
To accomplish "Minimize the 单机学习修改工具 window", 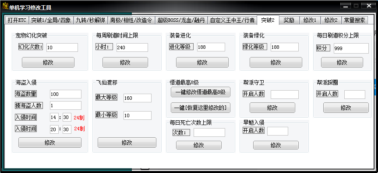I will [346, 6].
